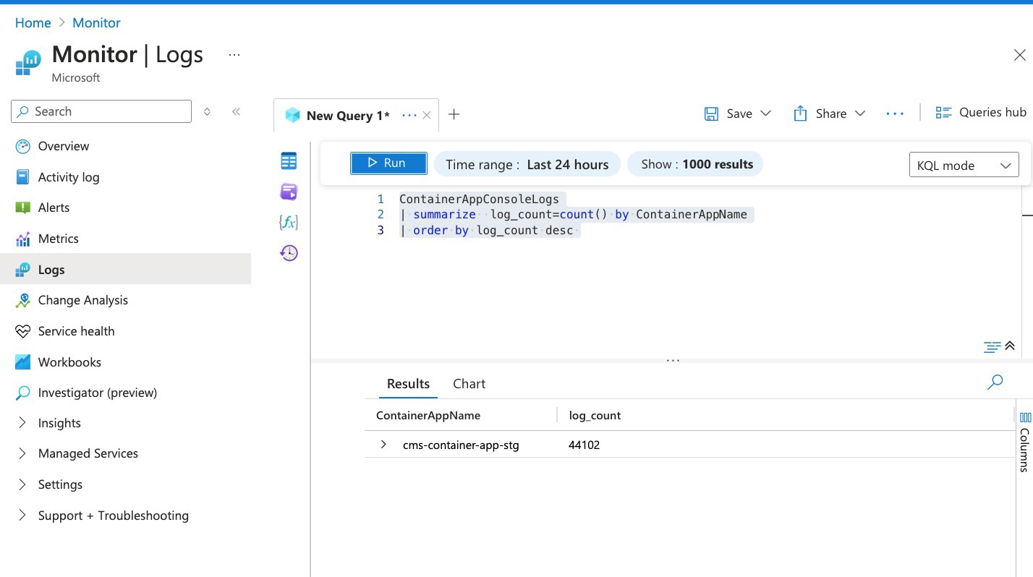The height and width of the screenshot is (577, 1033).
Task: Close the Monitor Logs blade
Action: pos(1020,55)
